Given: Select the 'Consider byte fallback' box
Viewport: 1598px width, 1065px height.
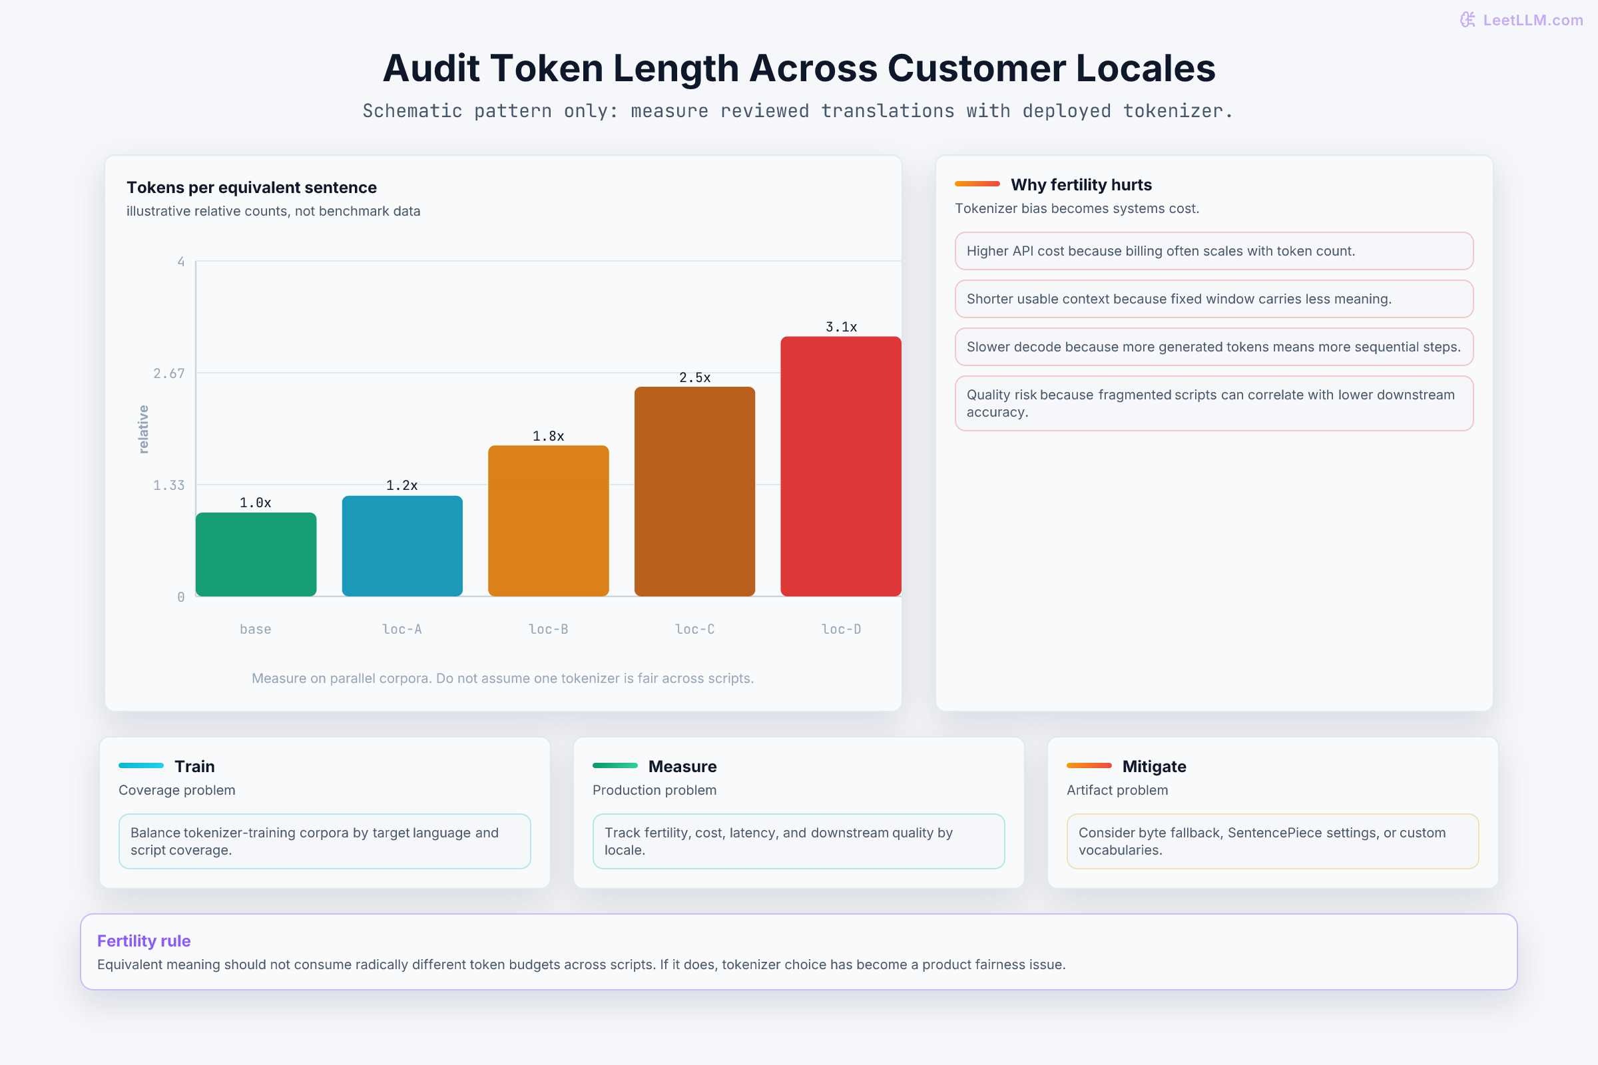Looking at the screenshot, I should click(x=1272, y=841).
